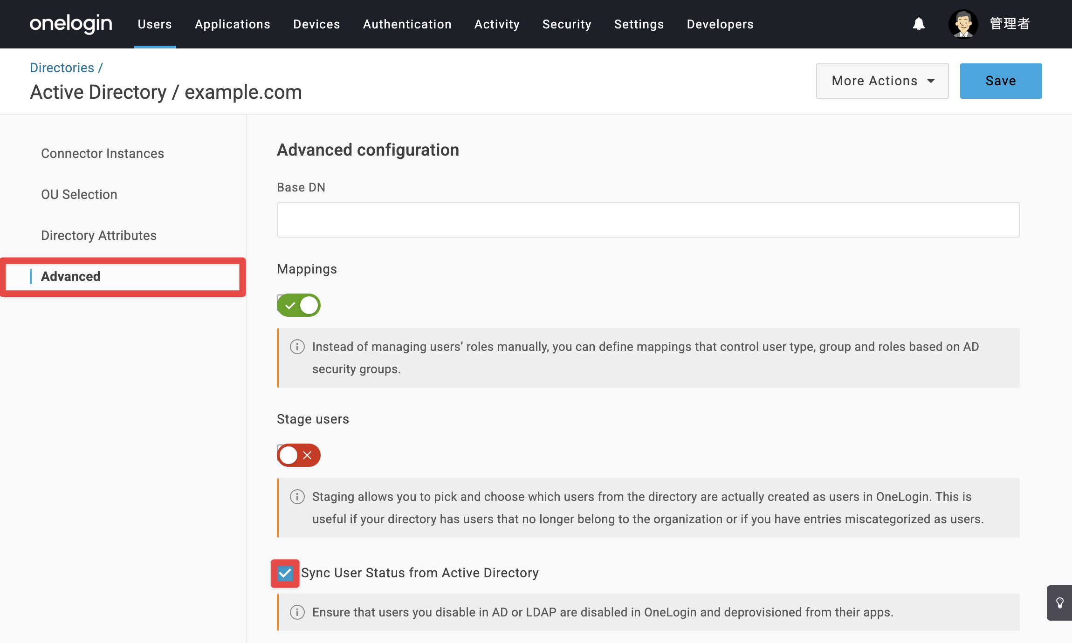The image size is (1072, 643).
Task: Click the info icon beside Staging description
Action: point(297,497)
